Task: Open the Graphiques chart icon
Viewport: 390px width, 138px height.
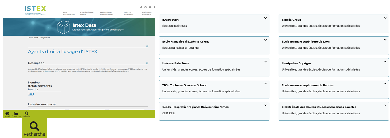Action: pyautogui.click(x=16, y=114)
